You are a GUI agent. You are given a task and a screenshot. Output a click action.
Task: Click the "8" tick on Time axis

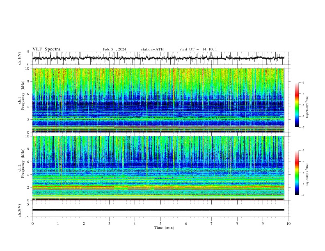[237, 224]
